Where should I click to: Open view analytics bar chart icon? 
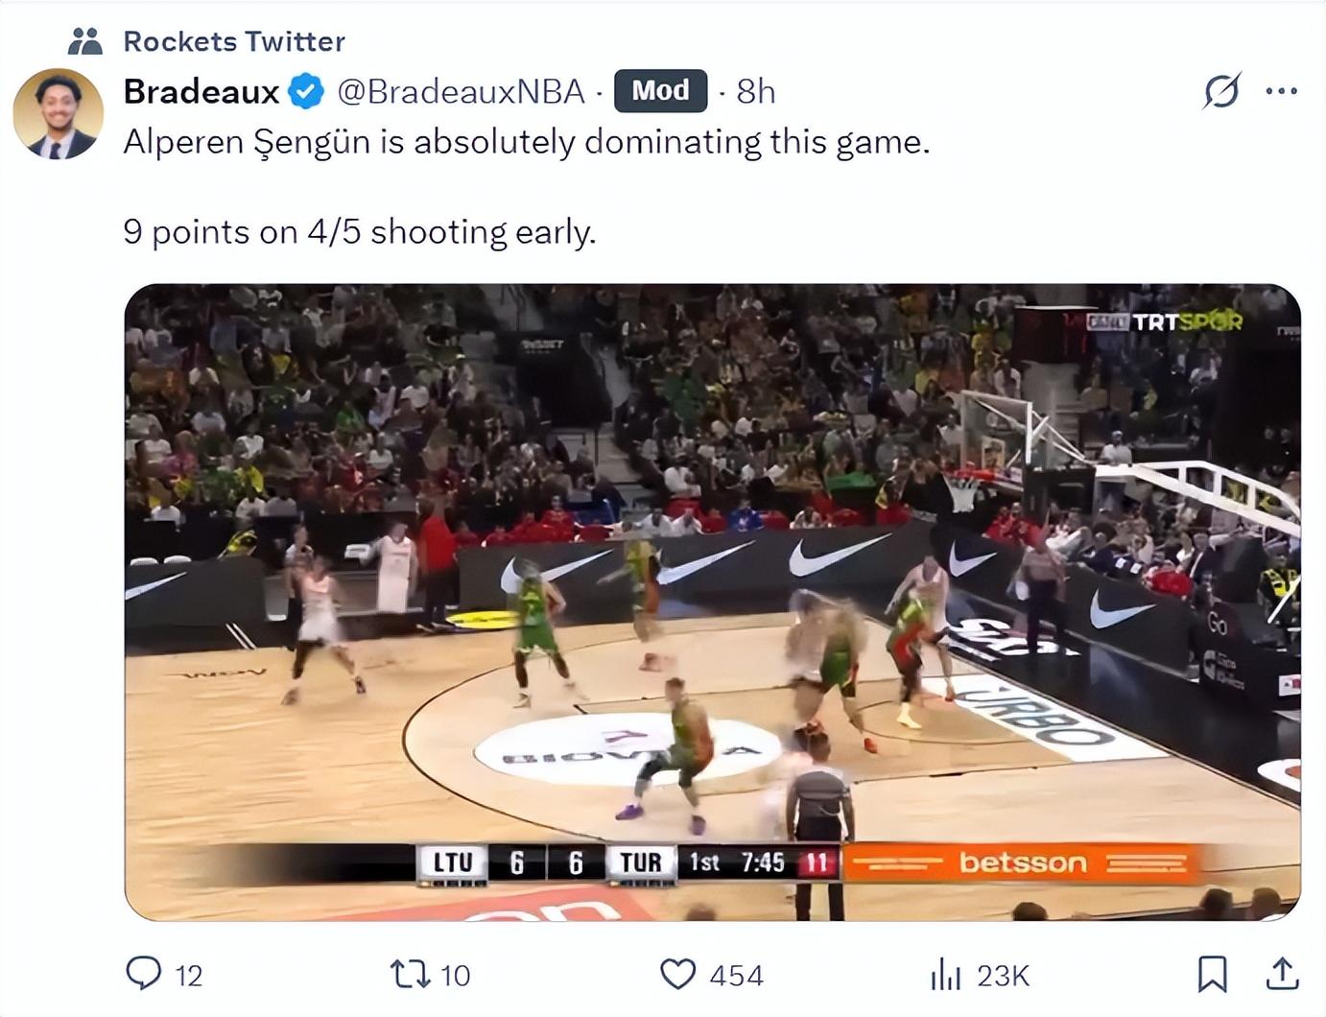click(x=945, y=975)
